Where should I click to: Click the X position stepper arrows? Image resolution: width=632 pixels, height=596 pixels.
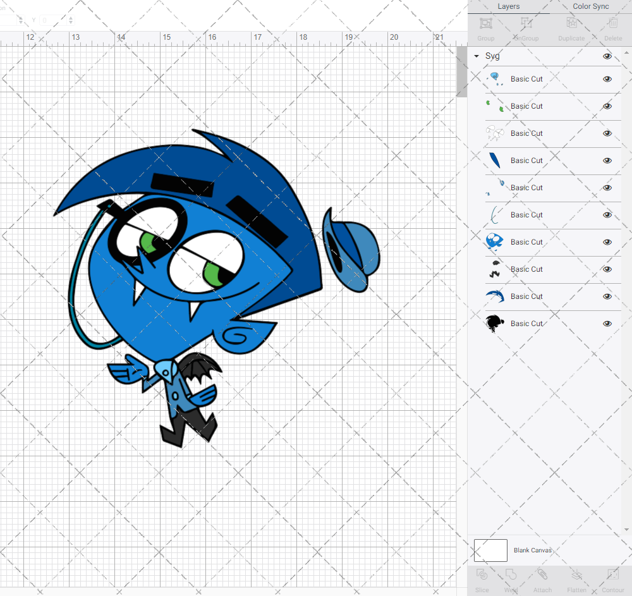pos(21,20)
